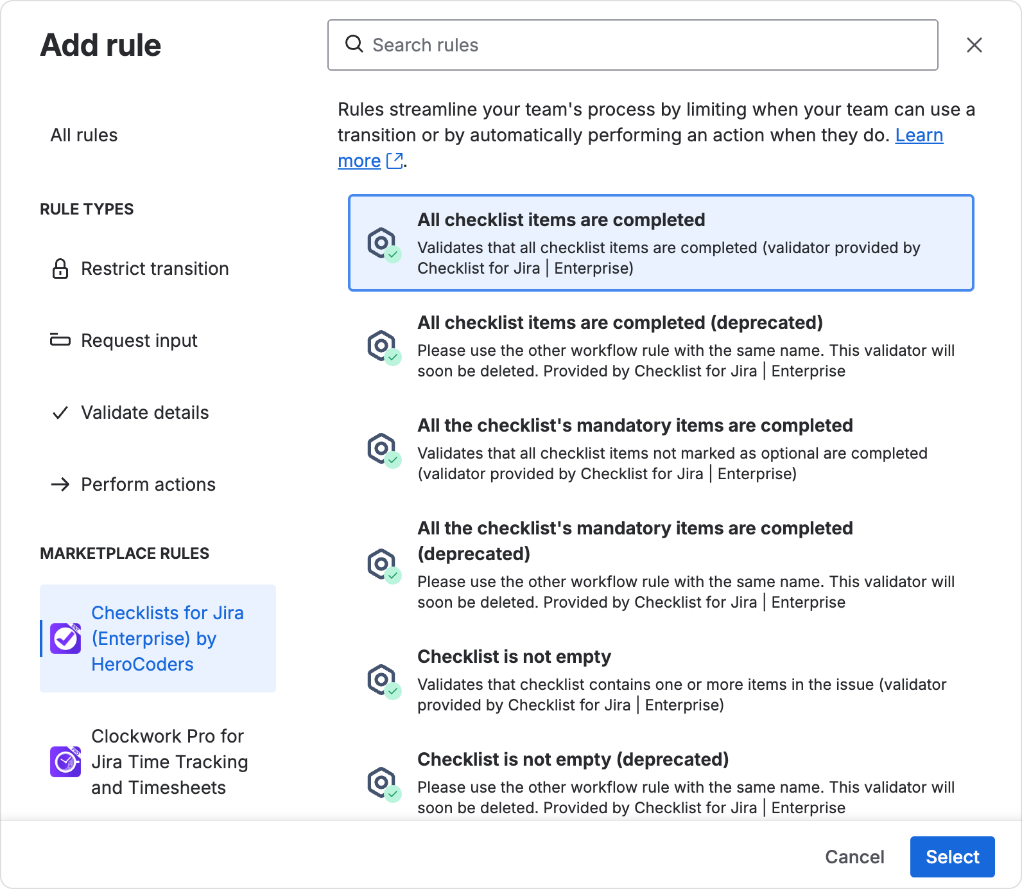
Task: Click the RULE TYPES section heading
Action: tap(87, 209)
